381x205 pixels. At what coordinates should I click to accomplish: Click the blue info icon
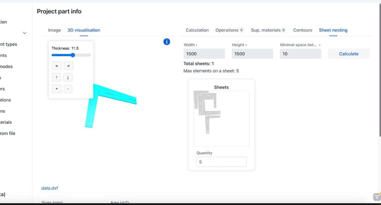pyautogui.click(x=167, y=42)
